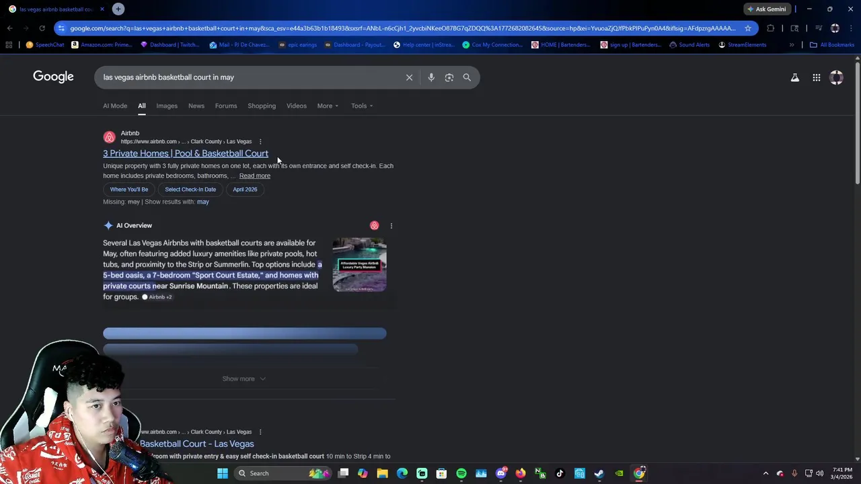The image size is (861, 484).
Task: Open the StreamElements bookmark
Action: (x=742, y=45)
